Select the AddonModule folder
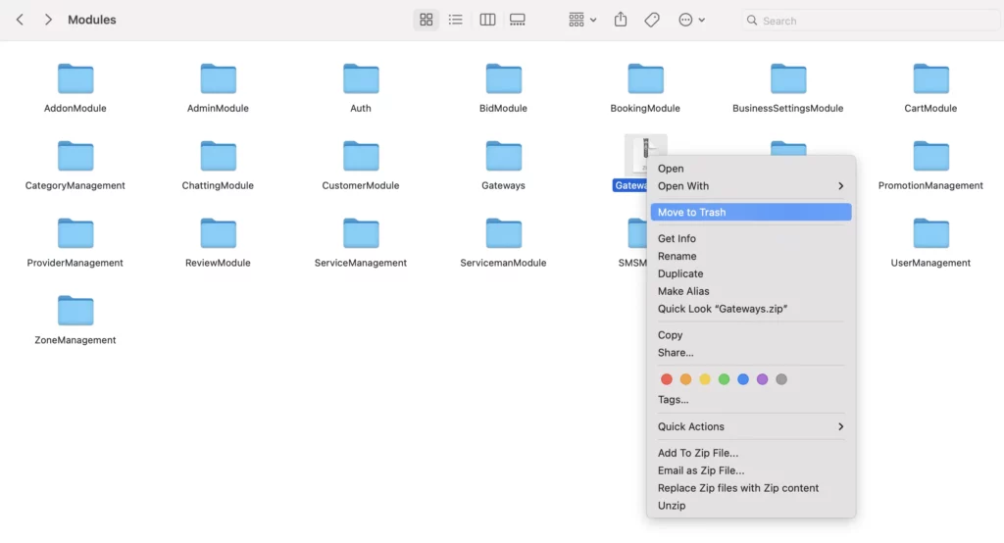The width and height of the screenshot is (1004, 543). click(75, 78)
